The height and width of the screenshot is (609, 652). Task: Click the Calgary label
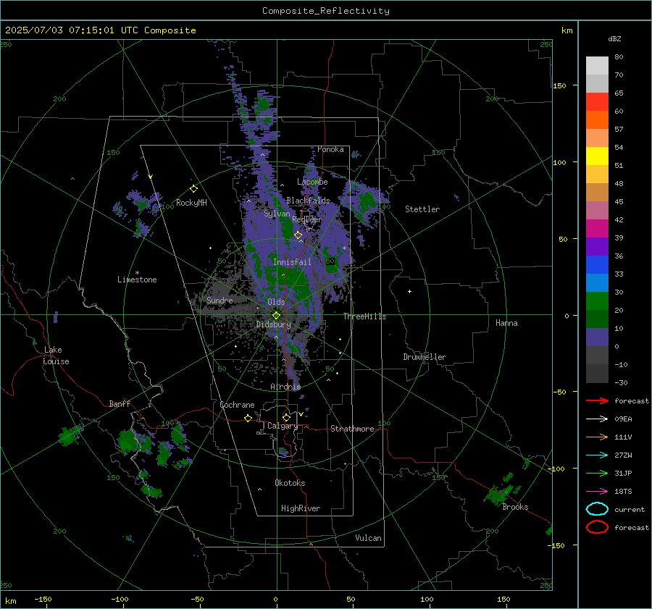point(283,426)
